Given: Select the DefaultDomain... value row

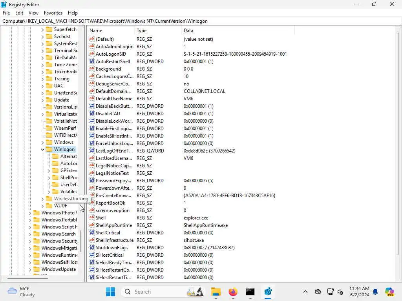Looking at the screenshot, I should (113, 91).
